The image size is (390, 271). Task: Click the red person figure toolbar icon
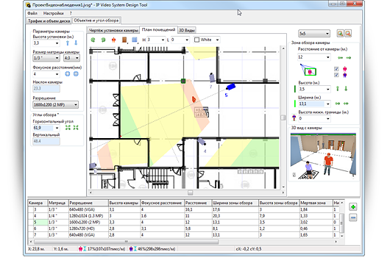click(113, 40)
